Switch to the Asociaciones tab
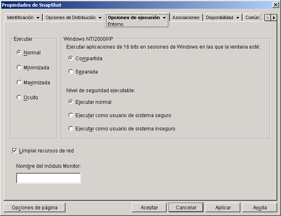The width and height of the screenshot is (281, 216). (186, 17)
